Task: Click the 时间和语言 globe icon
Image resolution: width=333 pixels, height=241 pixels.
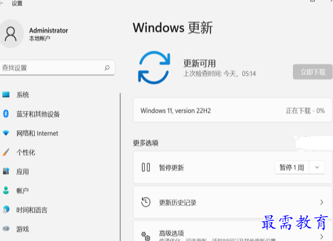Action: click(6, 210)
